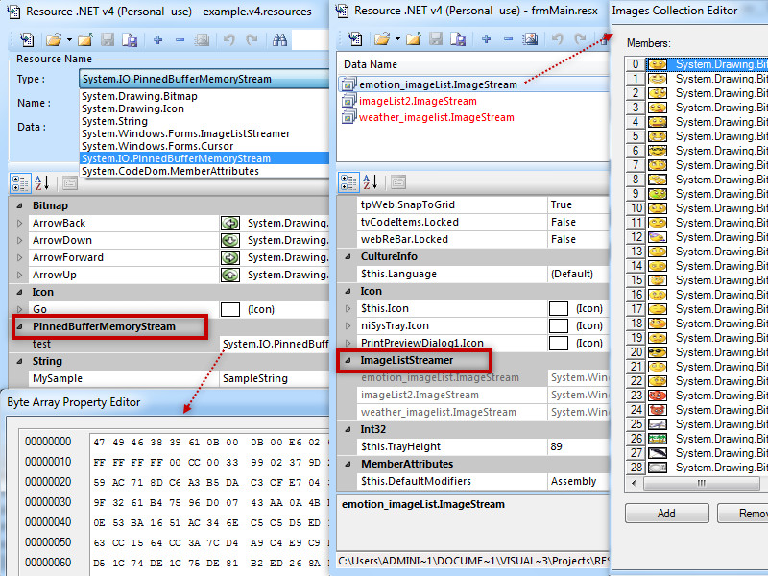The height and width of the screenshot is (576, 768).
Task: Select System.Windows.Forms.Cursor in Type list
Action: [204, 146]
